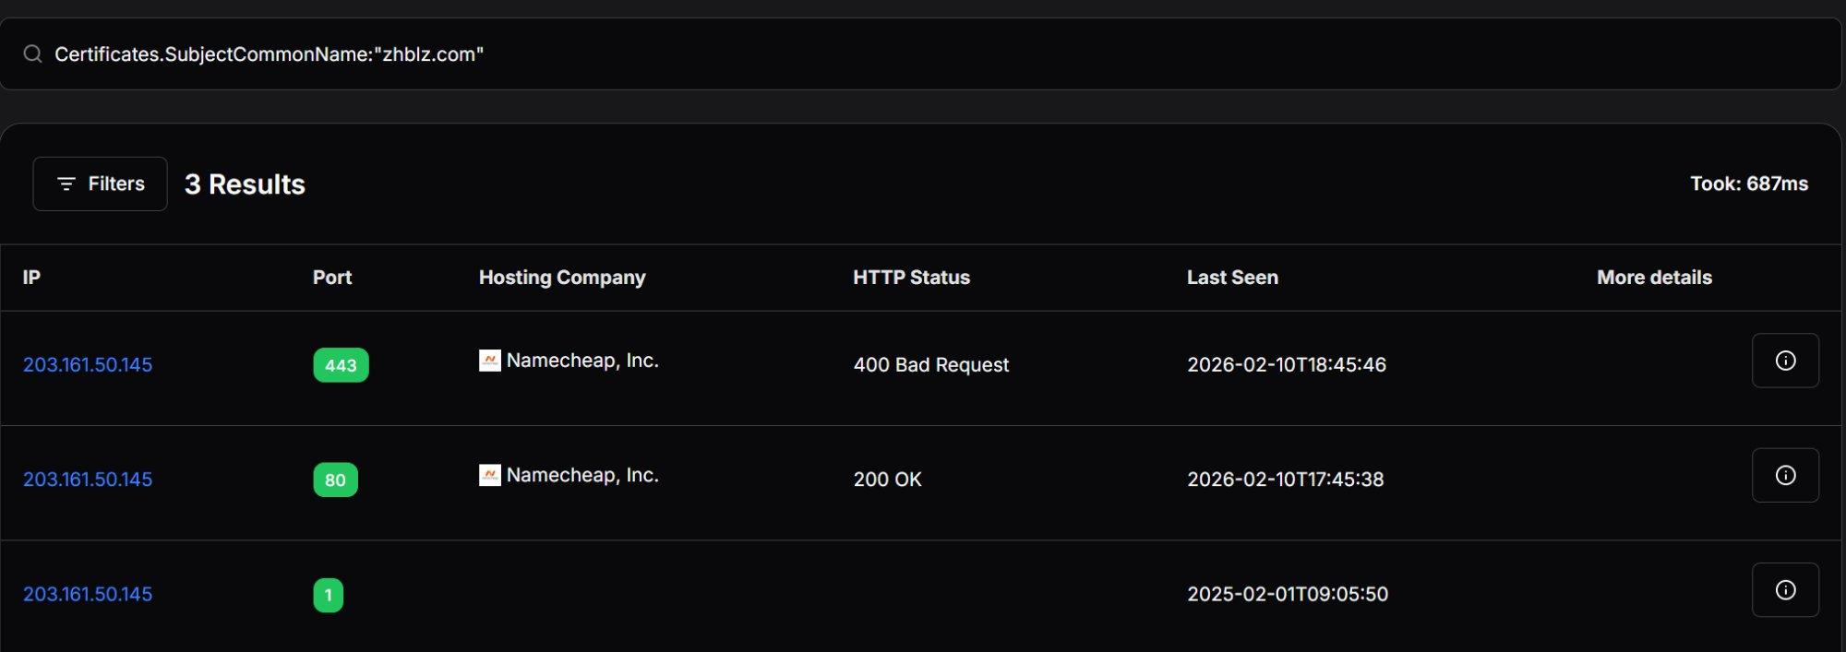This screenshot has width=1846, height=652.
Task: Click the Port column header
Action: click(332, 278)
